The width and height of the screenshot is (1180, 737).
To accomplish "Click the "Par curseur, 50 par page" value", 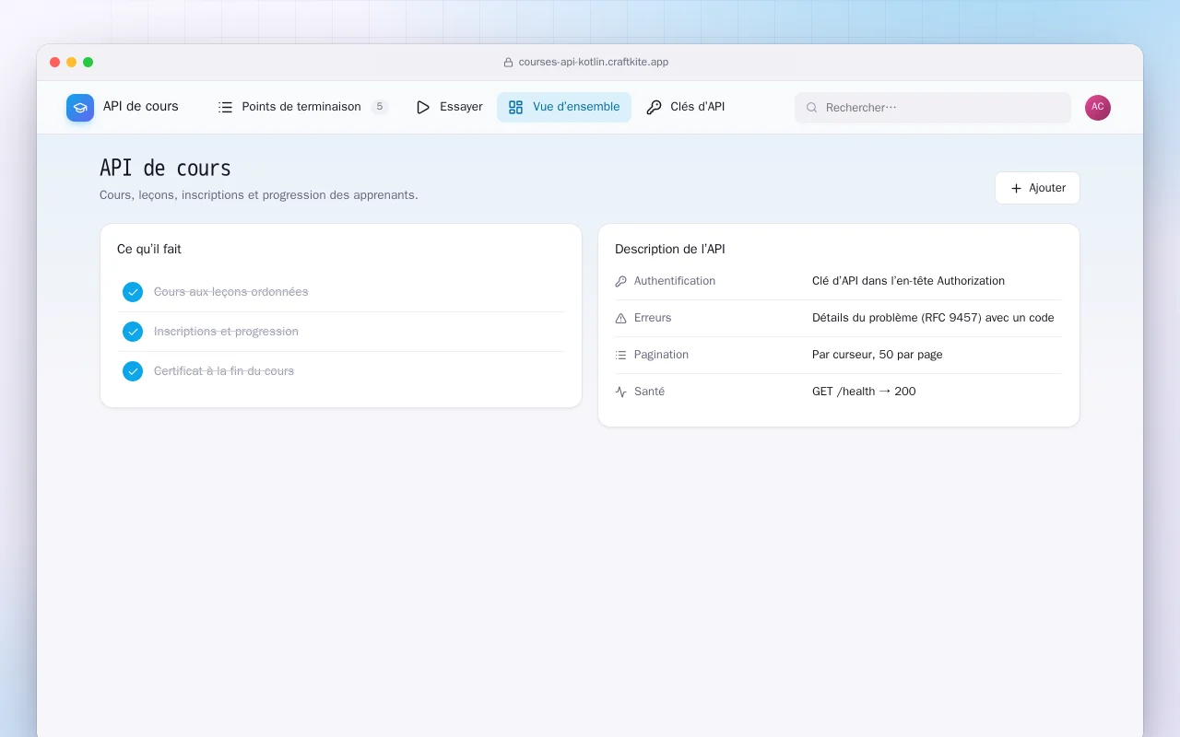I will point(878,355).
